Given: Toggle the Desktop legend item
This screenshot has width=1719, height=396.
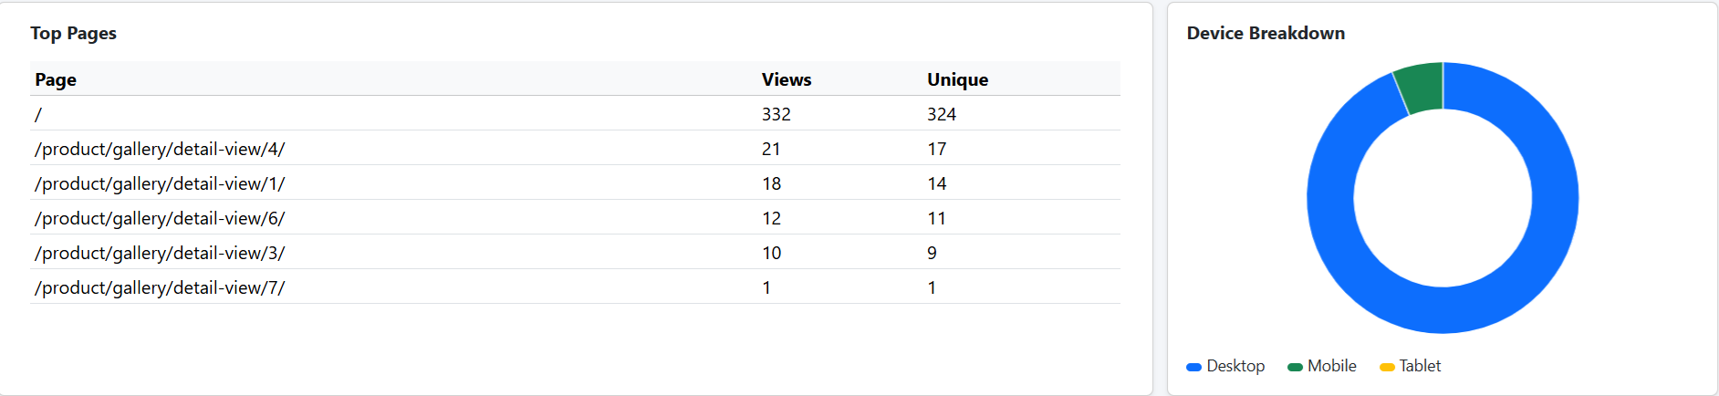Looking at the screenshot, I should 1225,366.
